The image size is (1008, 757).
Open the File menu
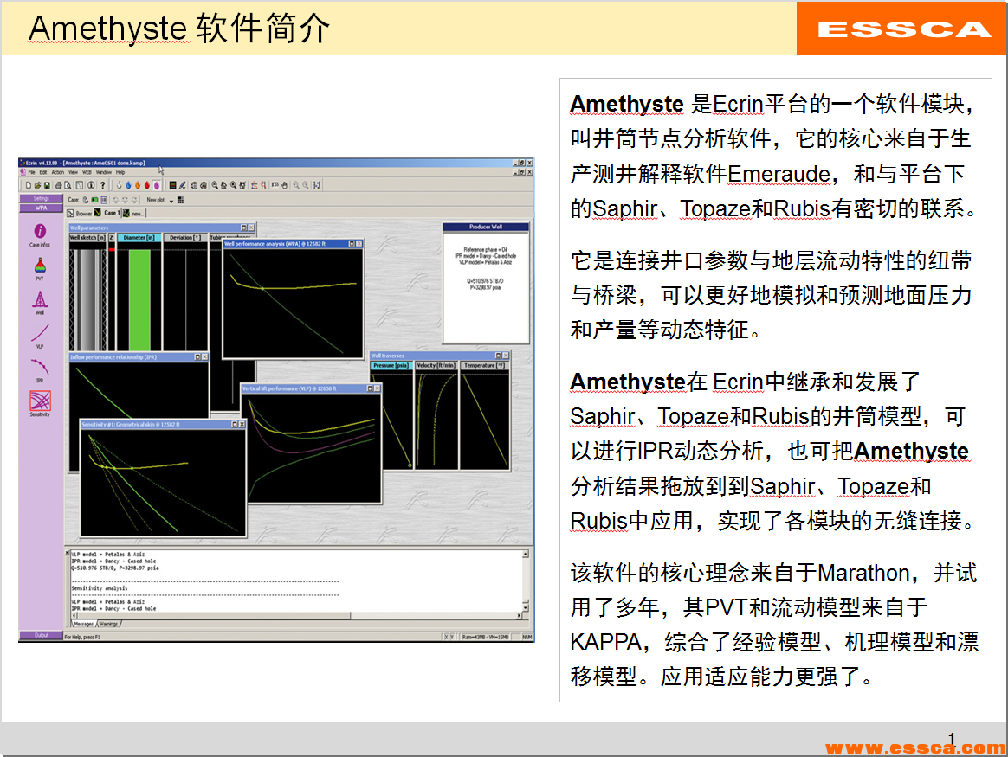coord(31,171)
